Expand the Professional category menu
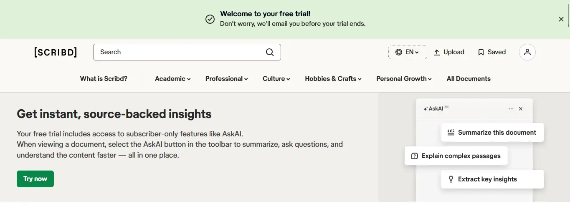Viewport: 570px width, 211px height. (x=227, y=79)
